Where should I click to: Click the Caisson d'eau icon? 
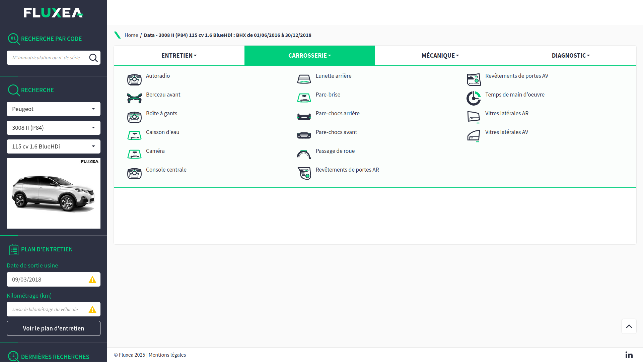pyautogui.click(x=134, y=136)
